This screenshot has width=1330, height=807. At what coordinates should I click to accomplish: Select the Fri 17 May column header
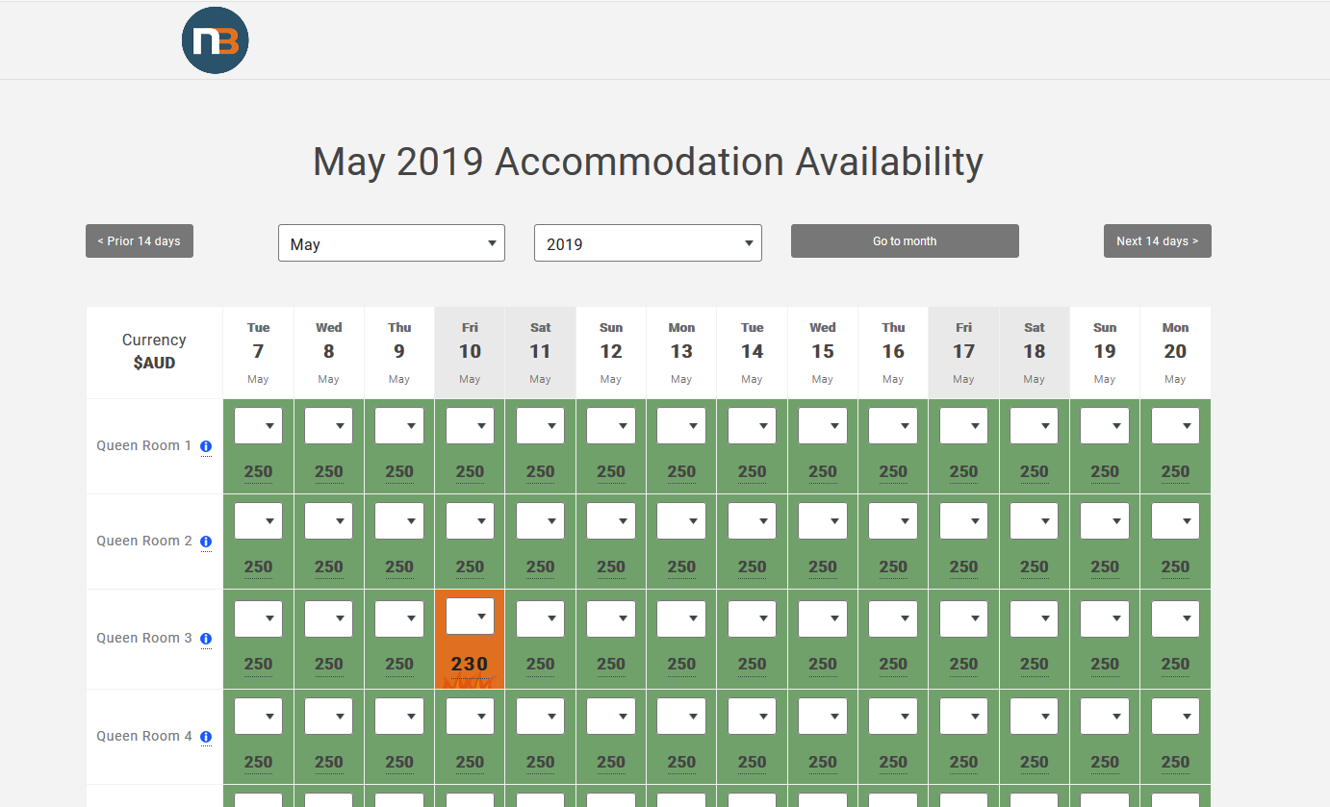tap(964, 353)
